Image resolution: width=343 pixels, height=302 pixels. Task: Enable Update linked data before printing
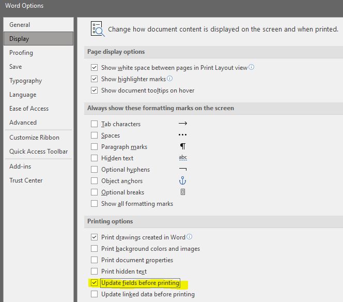[x=94, y=294]
